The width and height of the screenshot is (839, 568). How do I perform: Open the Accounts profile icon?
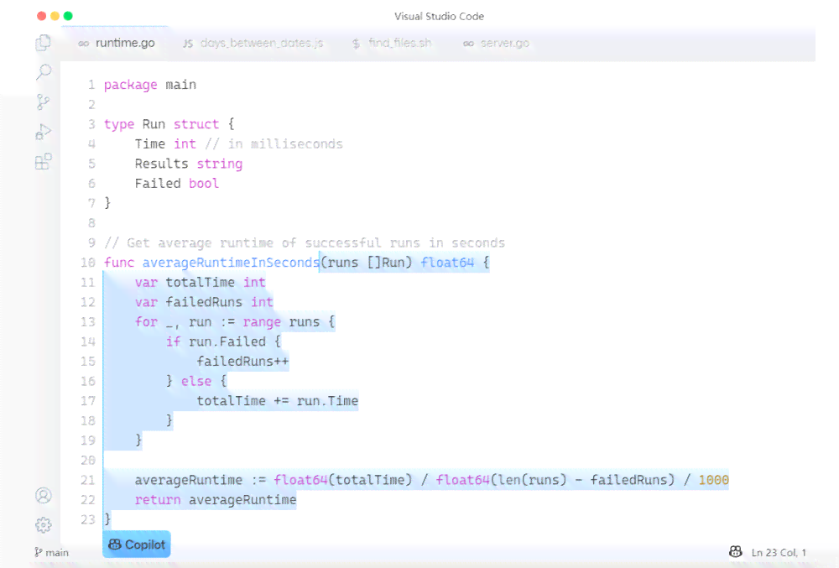pos(44,495)
